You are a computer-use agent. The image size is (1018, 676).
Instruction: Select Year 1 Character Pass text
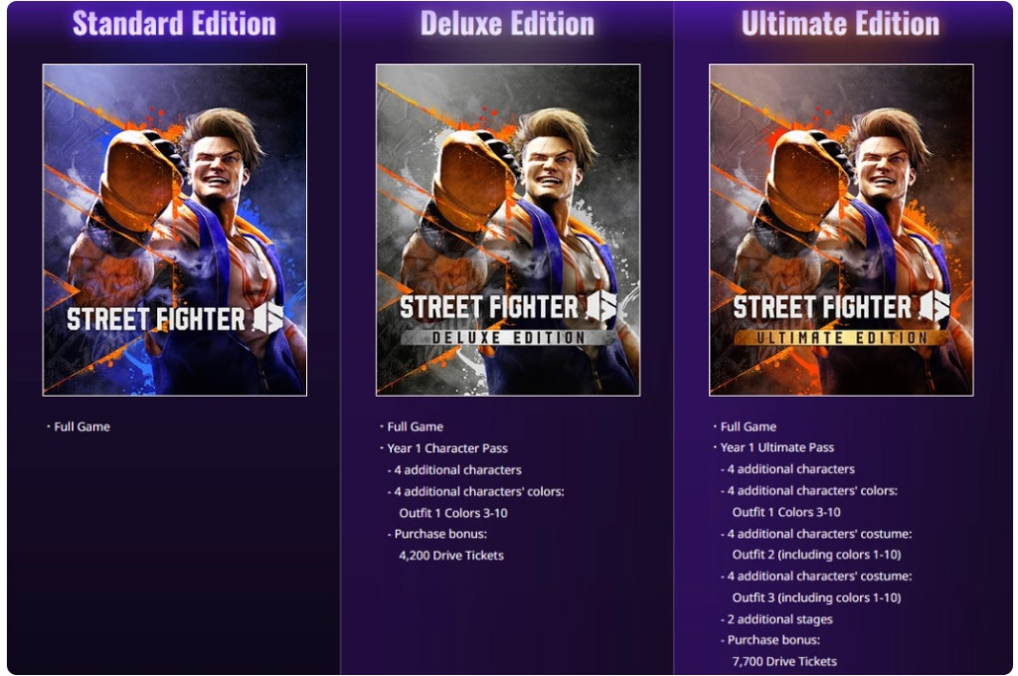(447, 448)
